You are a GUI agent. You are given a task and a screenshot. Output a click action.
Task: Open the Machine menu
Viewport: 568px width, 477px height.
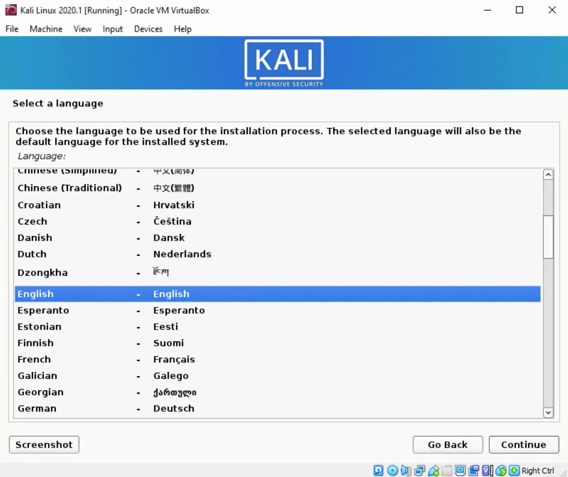pyautogui.click(x=46, y=29)
